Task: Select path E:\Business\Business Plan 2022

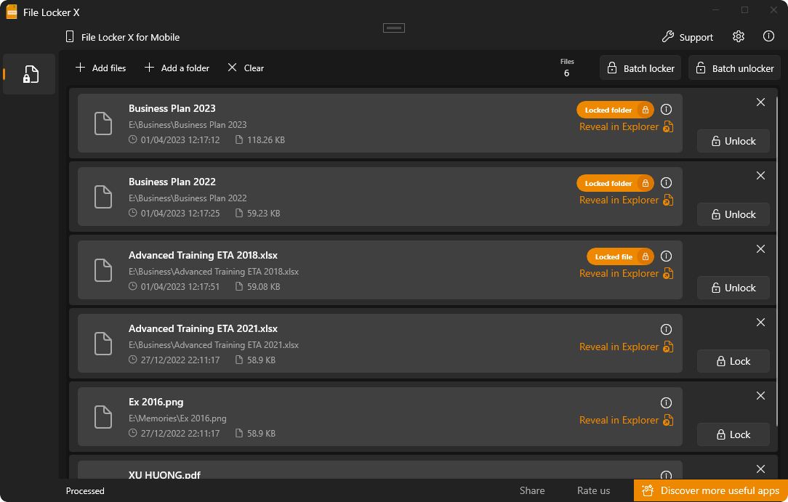Action: click(188, 198)
